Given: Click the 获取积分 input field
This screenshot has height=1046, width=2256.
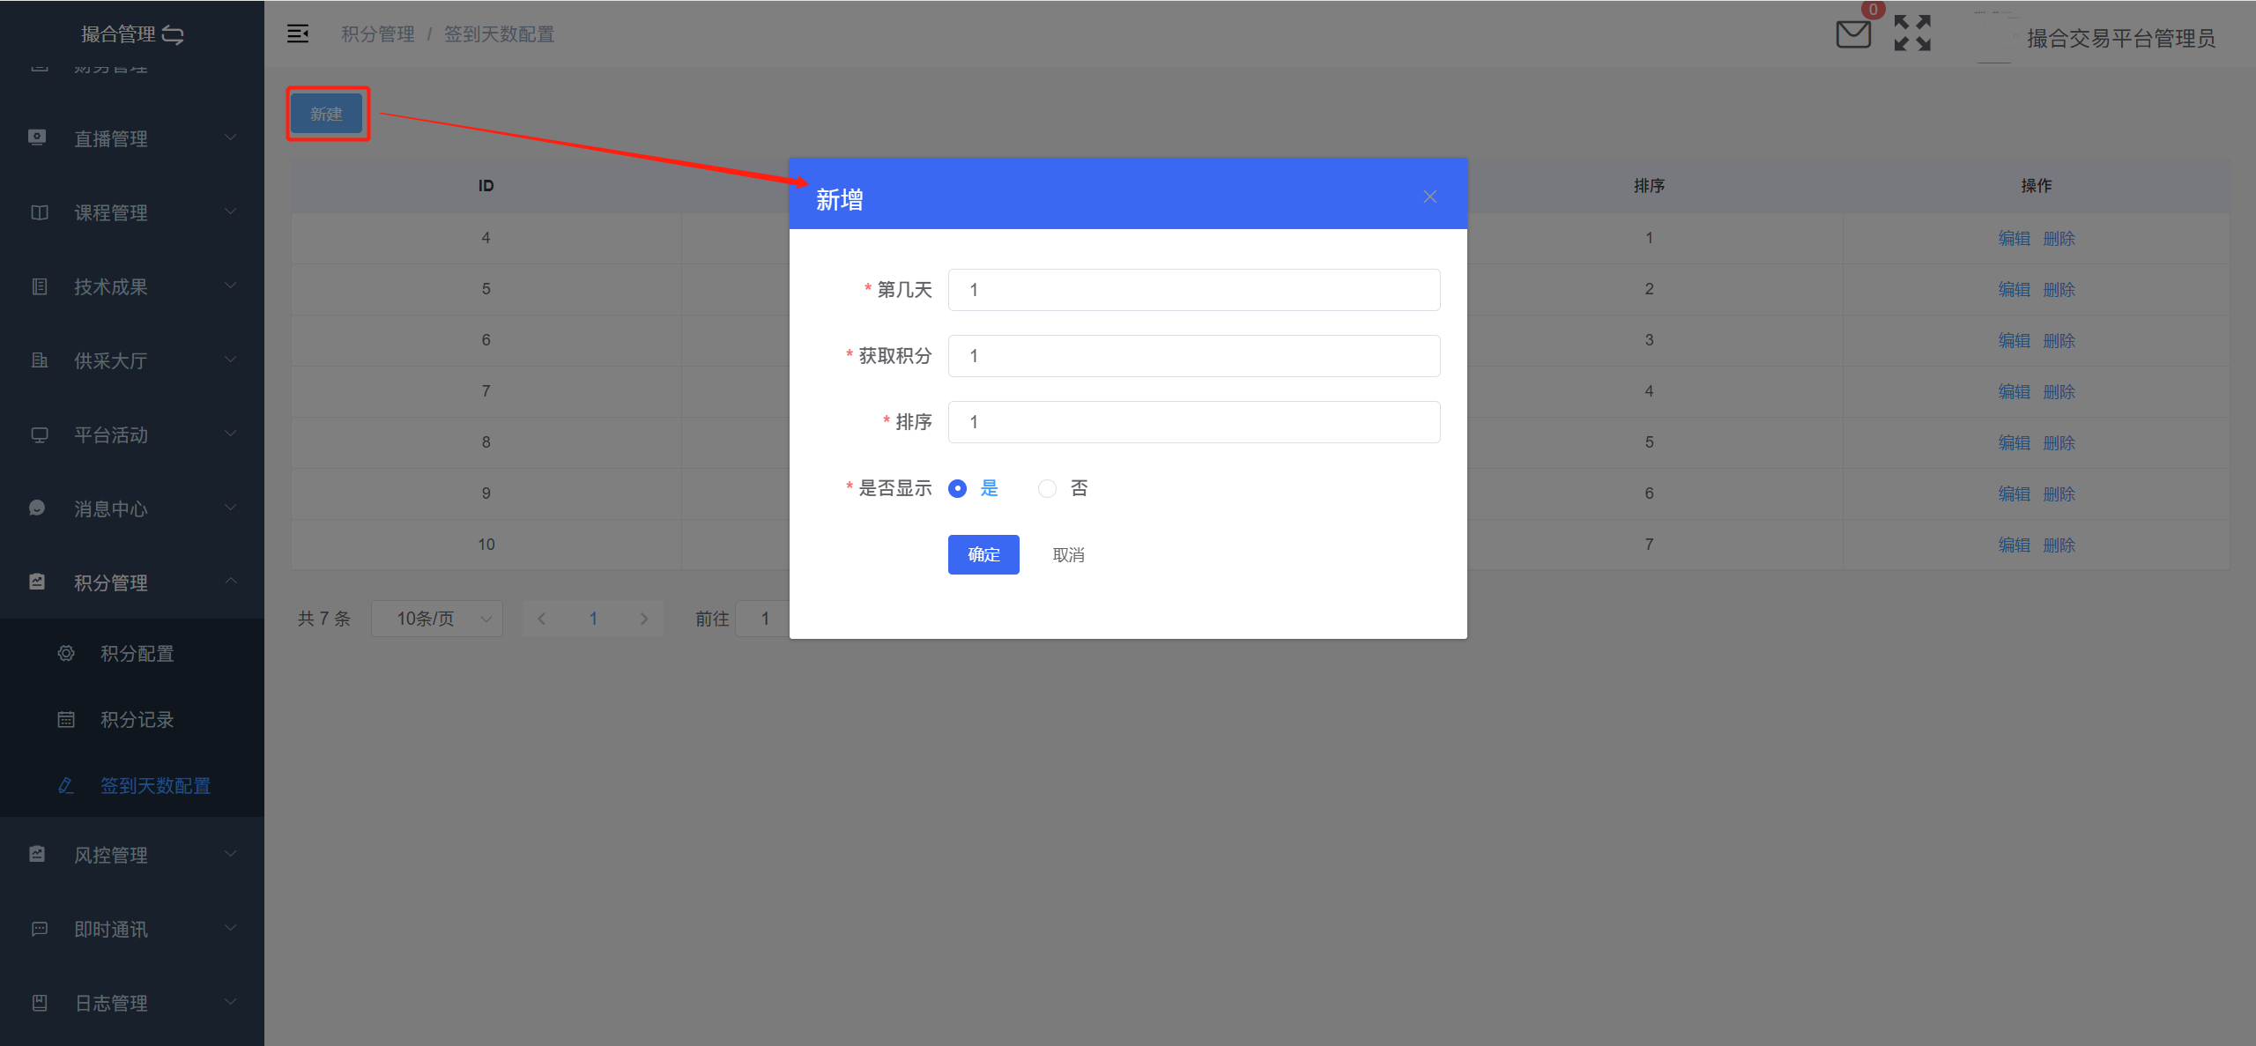Looking at the screenshot, I should (1193, 356).
